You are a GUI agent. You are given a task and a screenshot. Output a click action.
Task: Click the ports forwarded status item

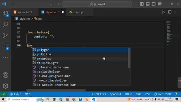tap(28, 94)
